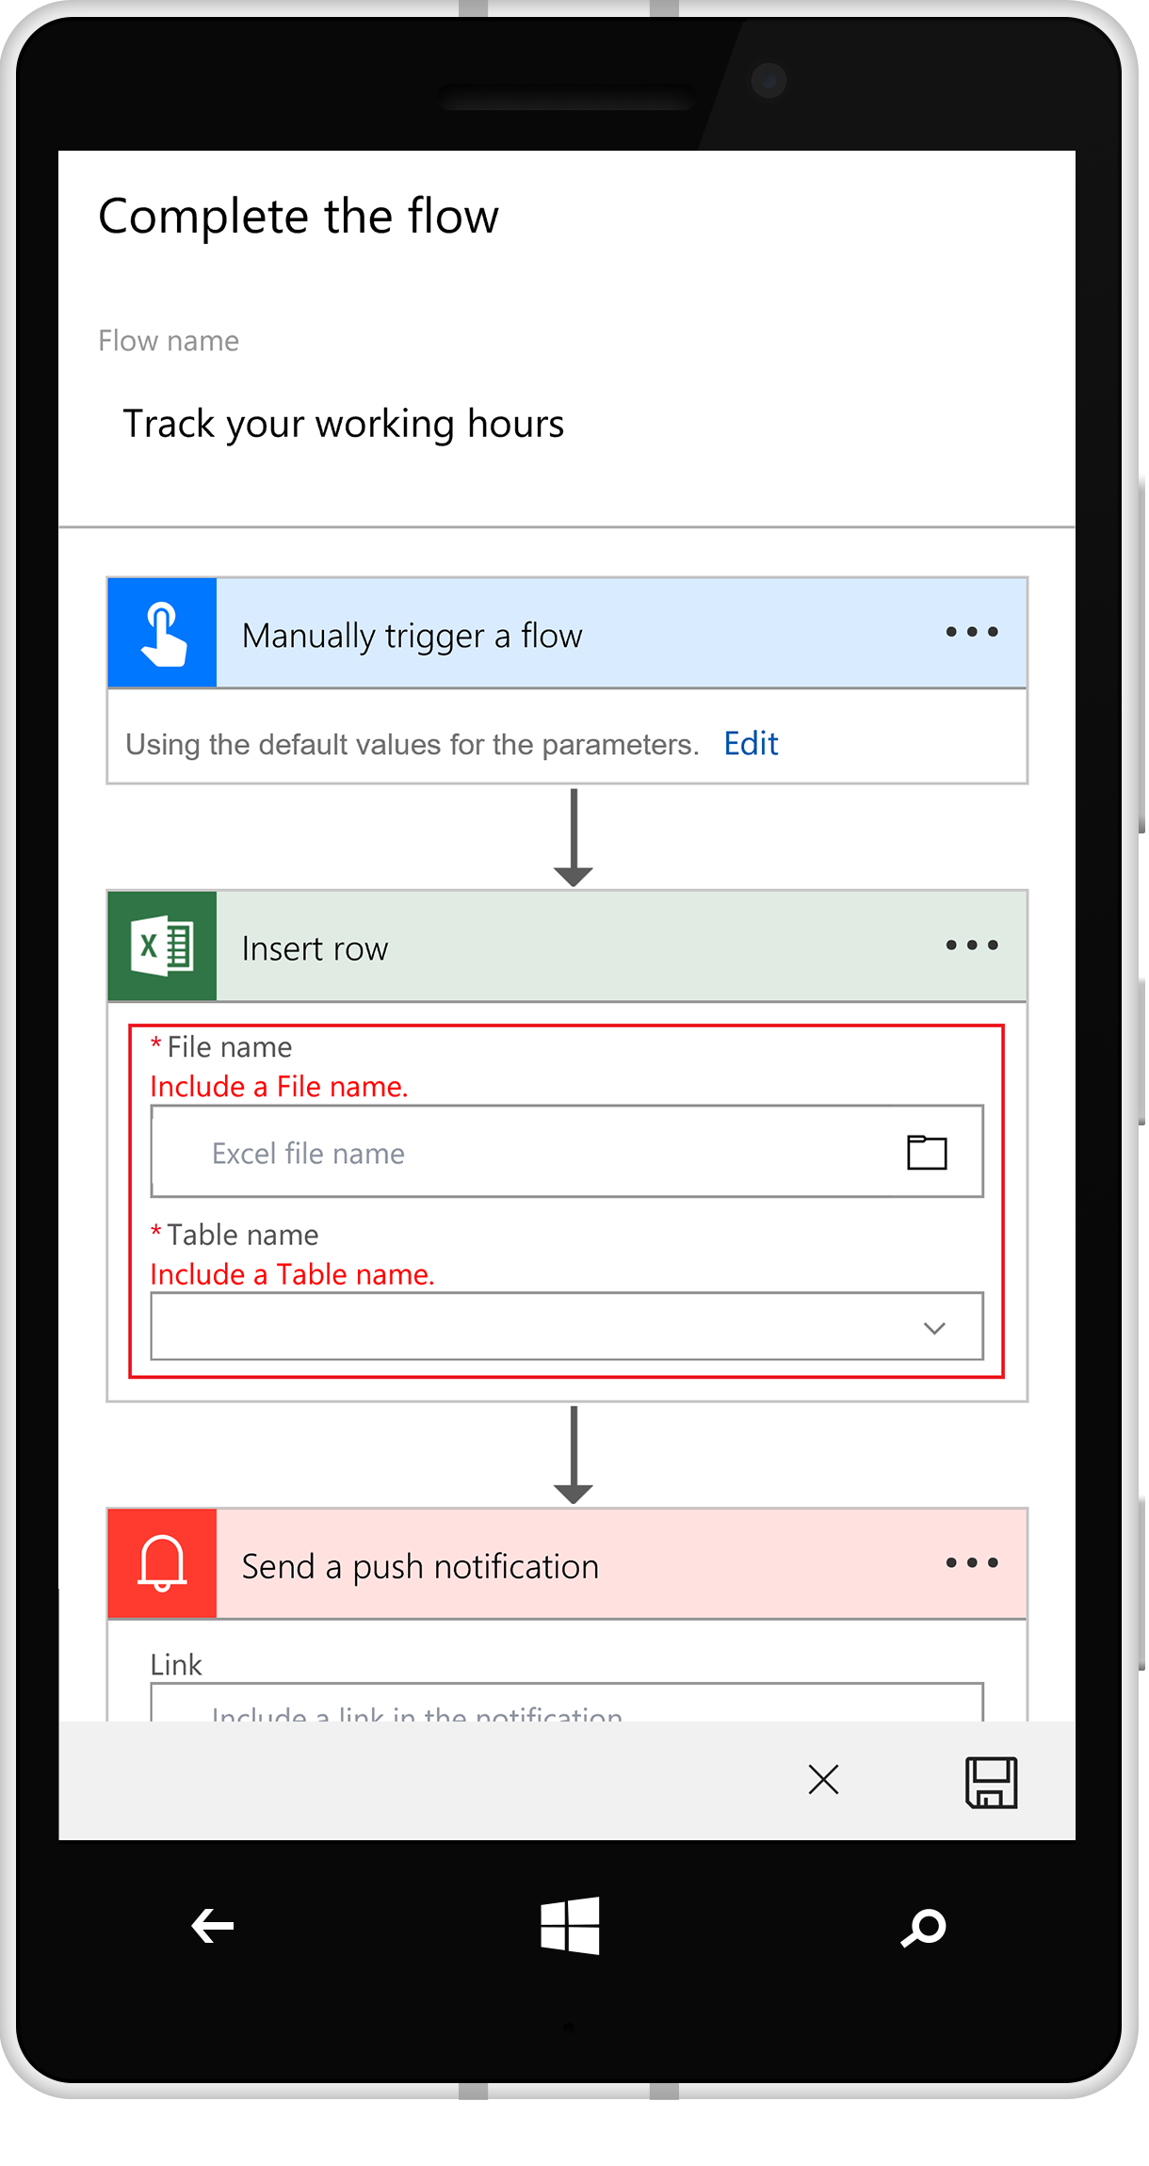Expand the Table name dropdown
The image size is (1149, 2166).
(x=567, y=1327)
